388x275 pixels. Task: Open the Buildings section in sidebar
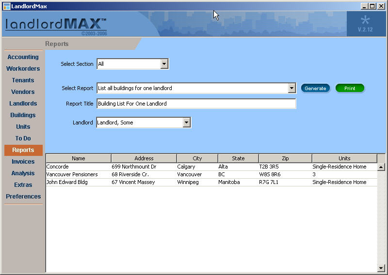coord(23,115)
